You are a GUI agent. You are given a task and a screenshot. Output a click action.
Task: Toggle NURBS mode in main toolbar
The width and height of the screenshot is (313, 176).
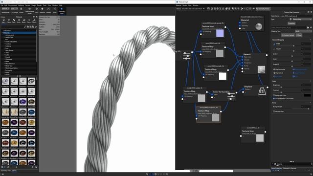tap(48, 10)
